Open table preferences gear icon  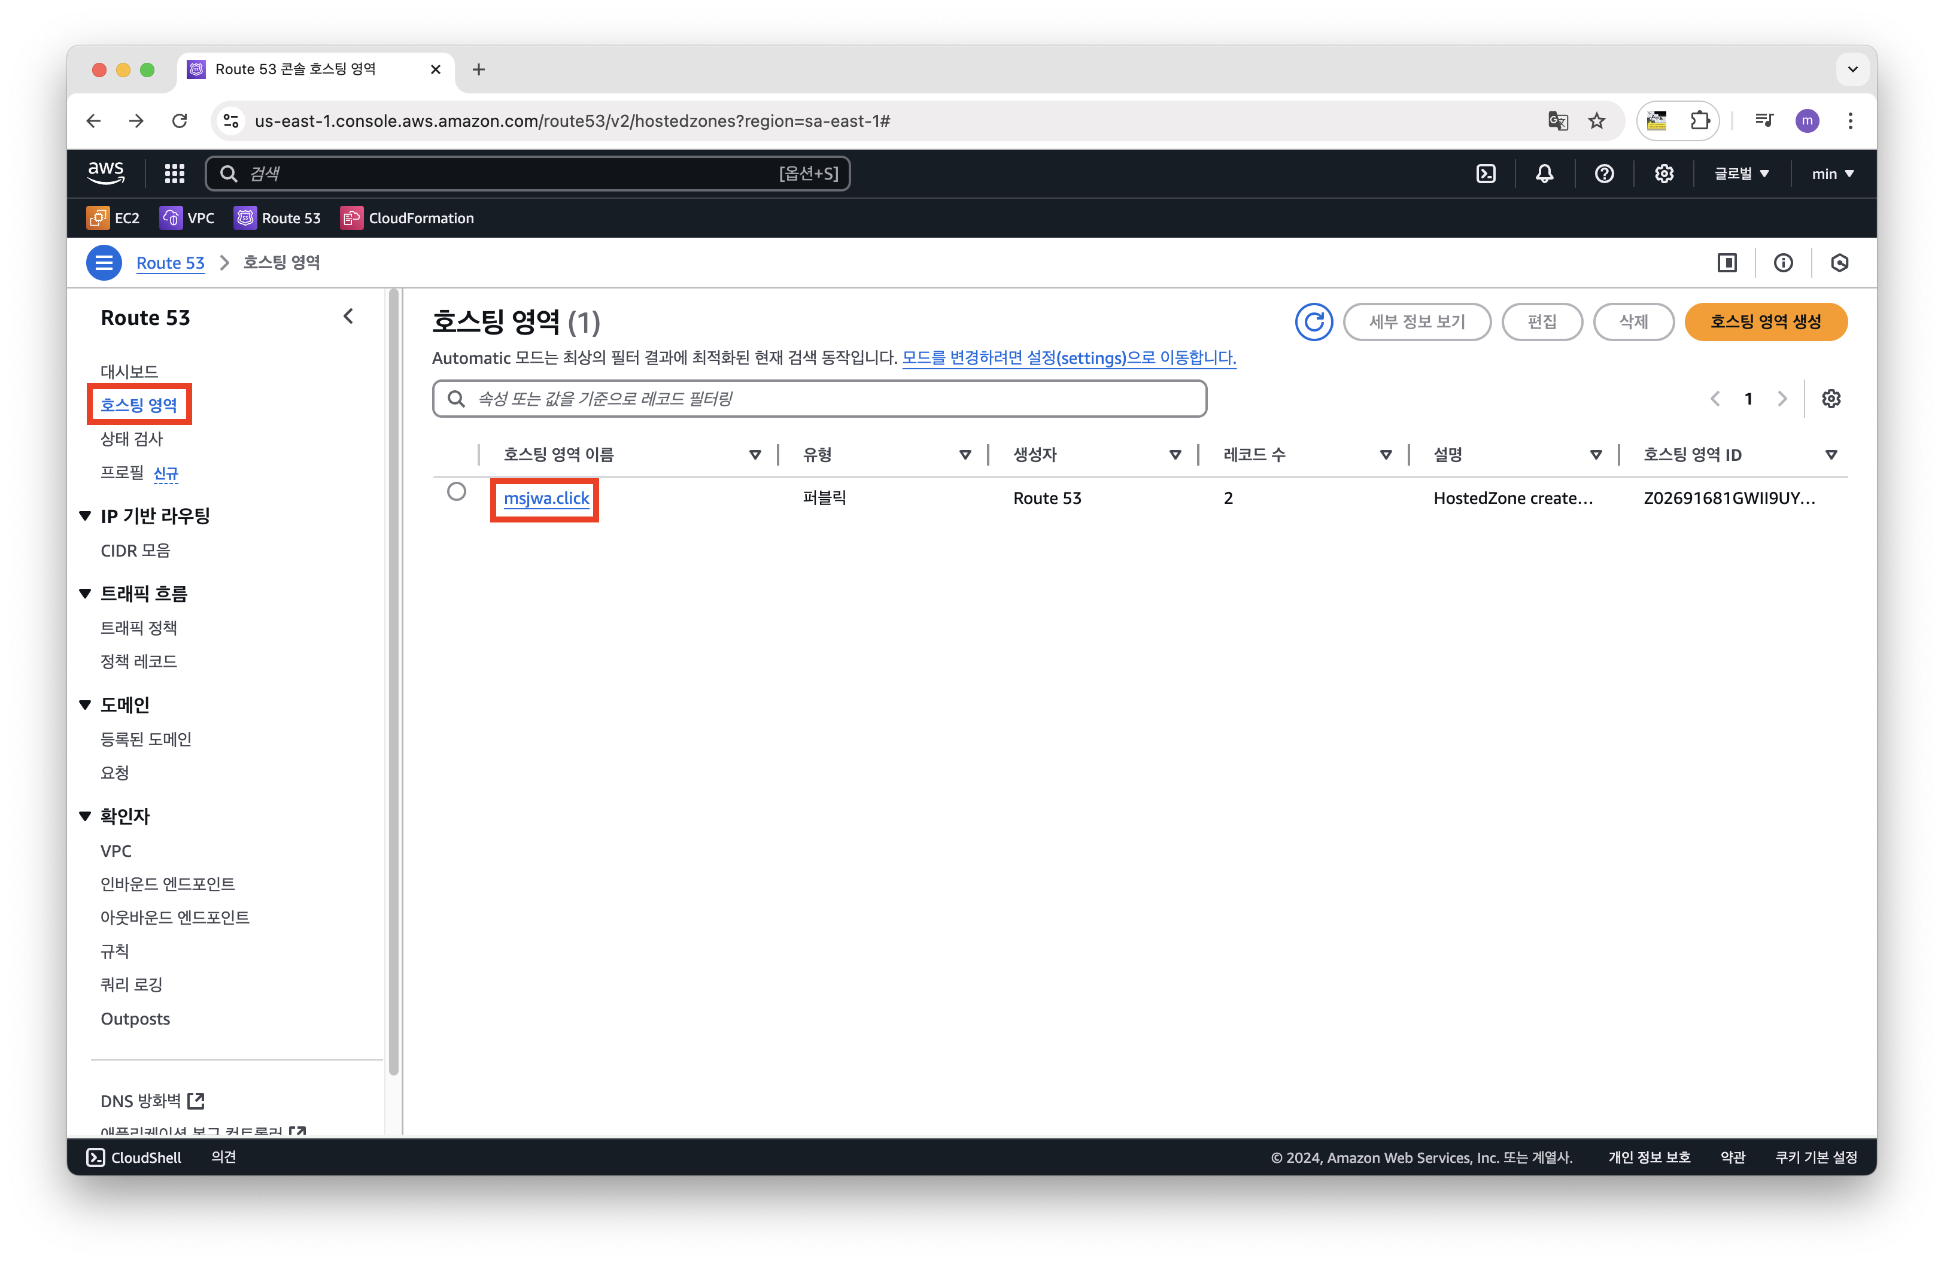1831,399
